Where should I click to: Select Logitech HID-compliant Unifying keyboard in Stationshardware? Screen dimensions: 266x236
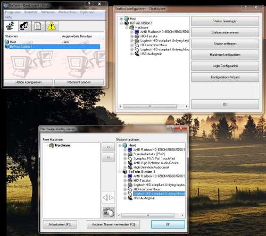coord(159,185)
